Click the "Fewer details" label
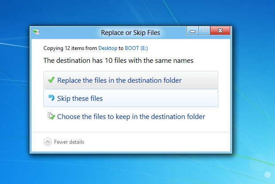 (x=69, y=142)
